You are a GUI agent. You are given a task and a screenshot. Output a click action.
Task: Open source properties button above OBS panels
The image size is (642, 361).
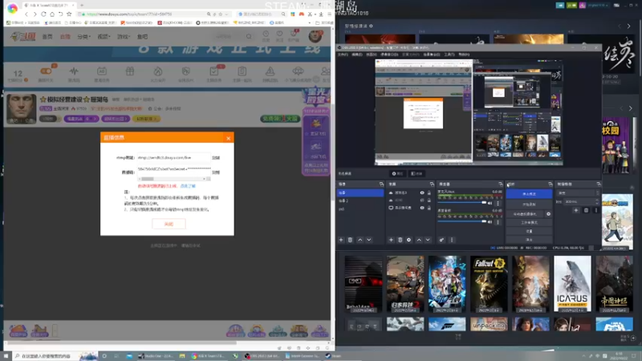pyautogui.click(x=397, y=173)
